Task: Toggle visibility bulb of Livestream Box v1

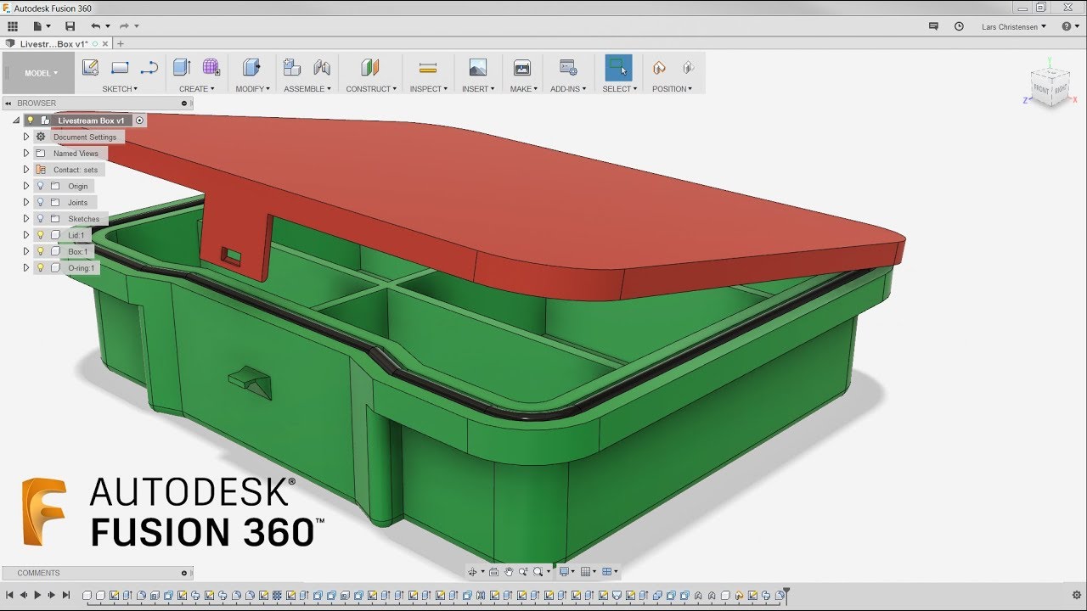Action: click(30, 121)
